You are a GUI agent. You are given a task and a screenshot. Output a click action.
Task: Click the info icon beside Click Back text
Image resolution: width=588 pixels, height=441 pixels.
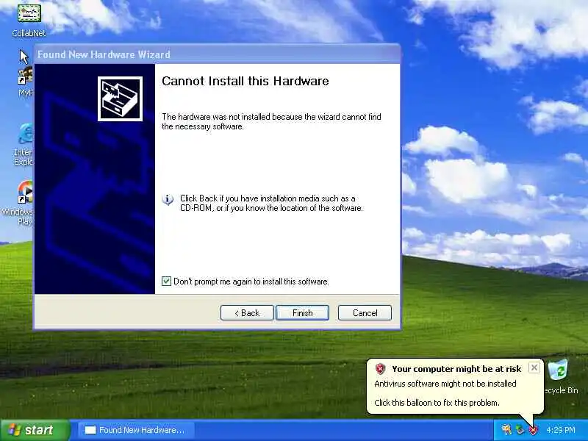[168, 199]
